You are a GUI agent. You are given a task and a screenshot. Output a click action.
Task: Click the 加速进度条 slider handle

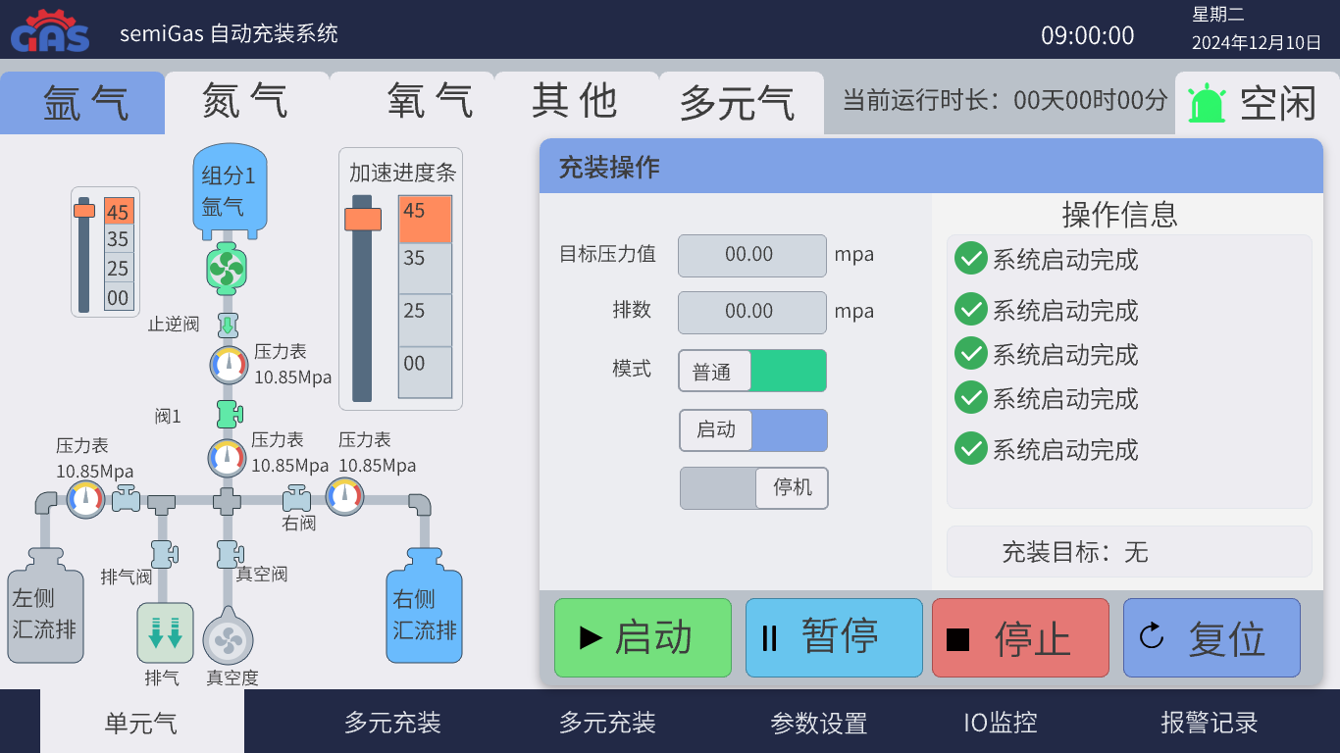[x=362, y=220]
